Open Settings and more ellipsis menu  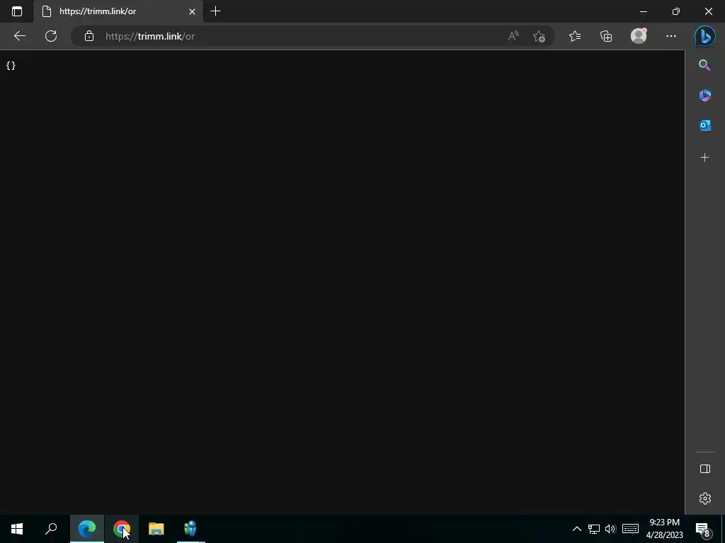671,36
